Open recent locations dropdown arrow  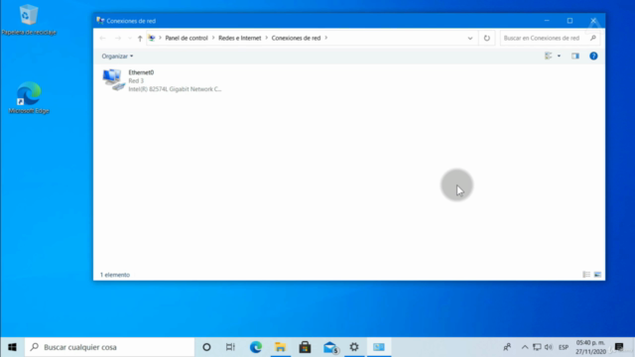(x=130, y=38)
